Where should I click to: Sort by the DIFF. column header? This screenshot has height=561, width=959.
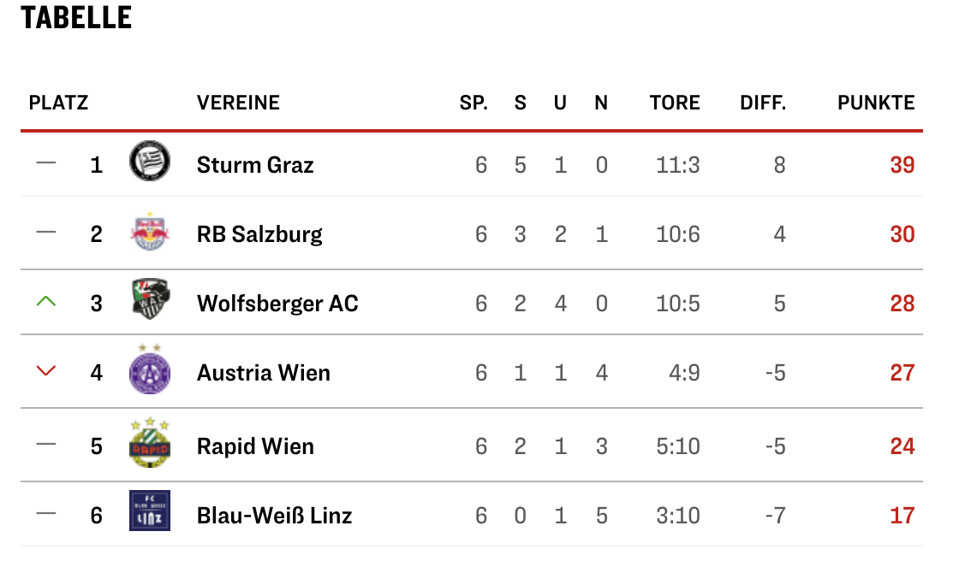click(763, 103)
